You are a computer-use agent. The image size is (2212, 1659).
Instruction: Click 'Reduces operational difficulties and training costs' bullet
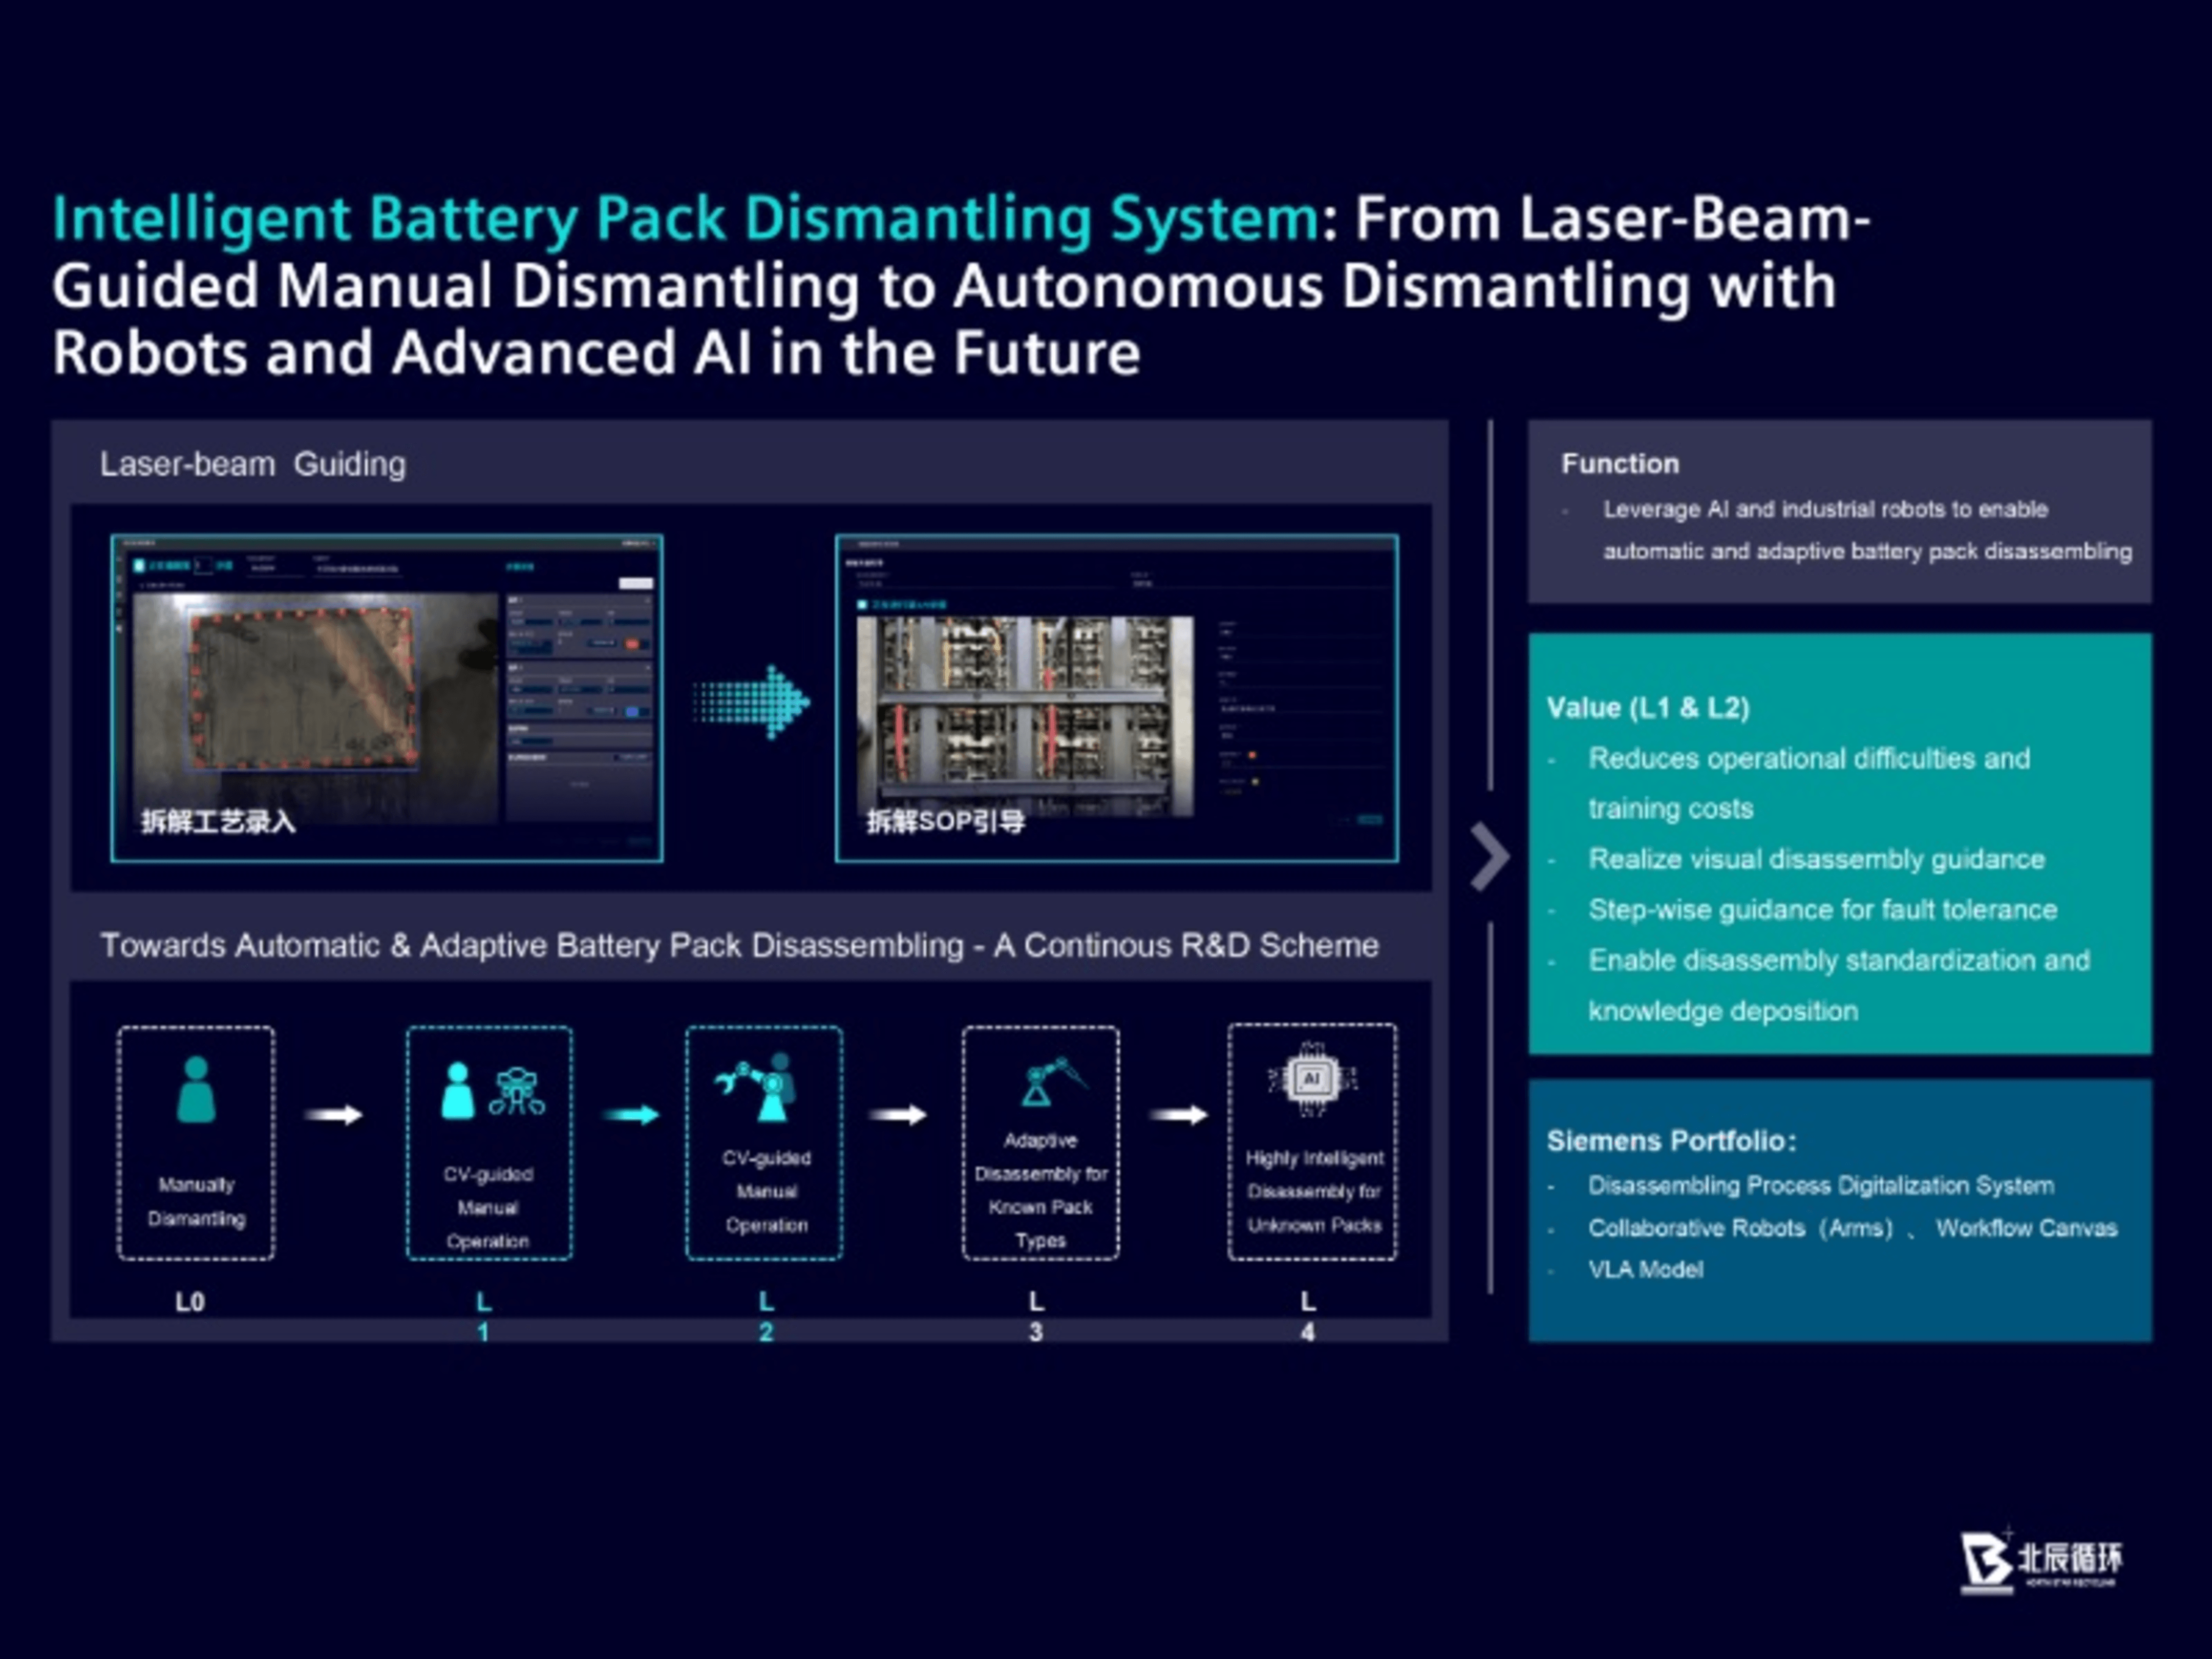click(x=1809, y=783)
